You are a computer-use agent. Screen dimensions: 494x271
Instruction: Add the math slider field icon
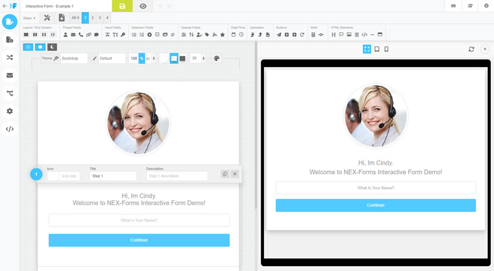click(x=321, y=35)
